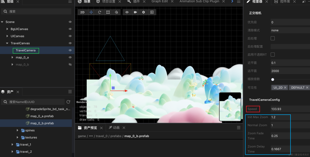Click the camera icon in scene toolbar
The height and width of the screenshot is (157, 310).
[x=135, y=12]
